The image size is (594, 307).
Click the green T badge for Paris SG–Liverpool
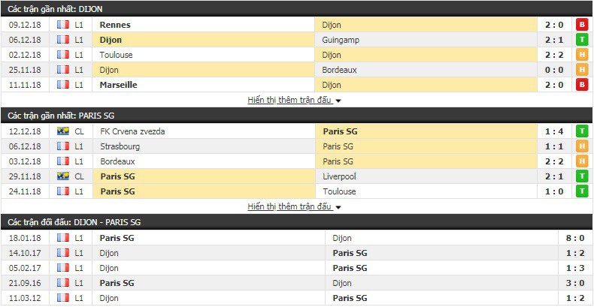point(581,176)
